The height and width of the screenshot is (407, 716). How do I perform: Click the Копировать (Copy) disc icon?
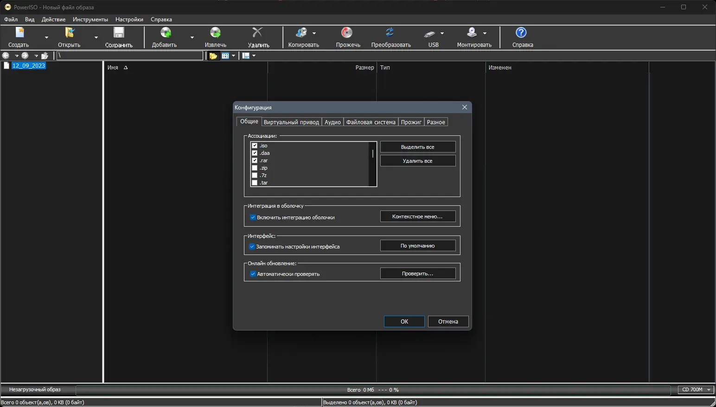[x=301, y=32]
